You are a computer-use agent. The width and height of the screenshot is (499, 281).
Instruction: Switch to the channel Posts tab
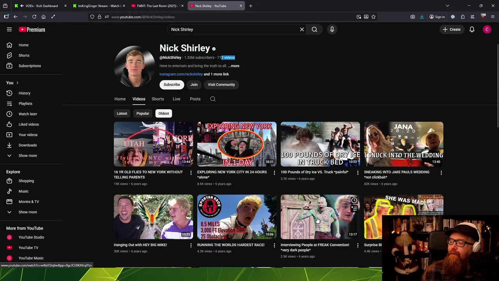pyautogui.click(x=195, y=99)
